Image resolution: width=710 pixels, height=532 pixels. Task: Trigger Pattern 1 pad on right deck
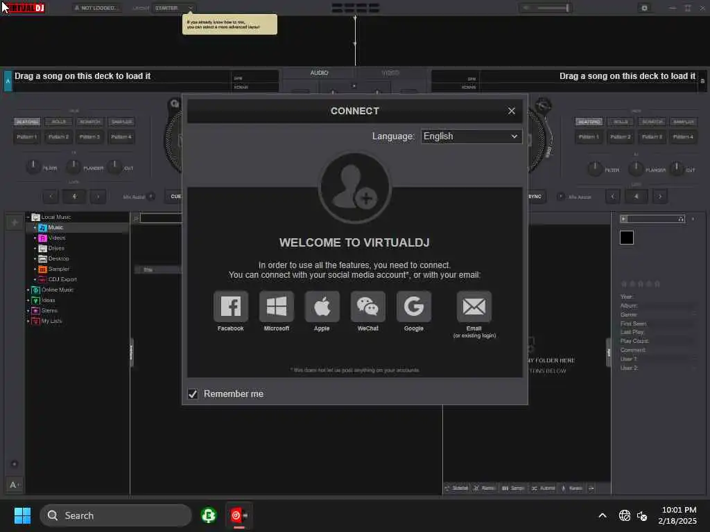589,136
